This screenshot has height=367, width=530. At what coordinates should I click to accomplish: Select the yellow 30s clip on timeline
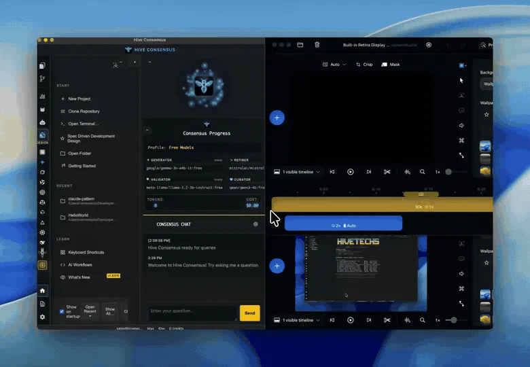[382, 205]
